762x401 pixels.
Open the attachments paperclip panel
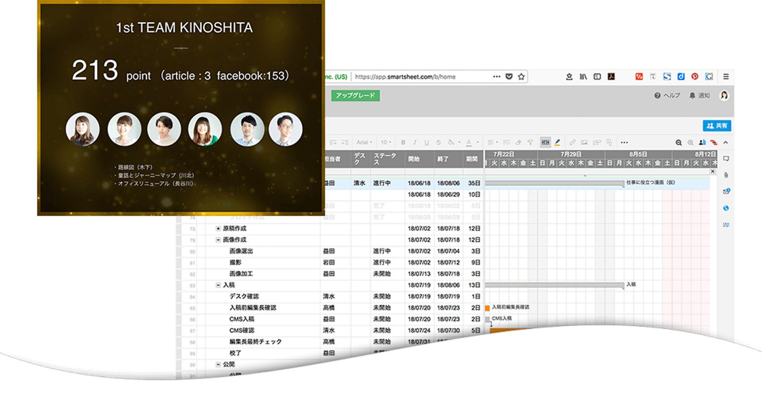[x=726, y=175]
